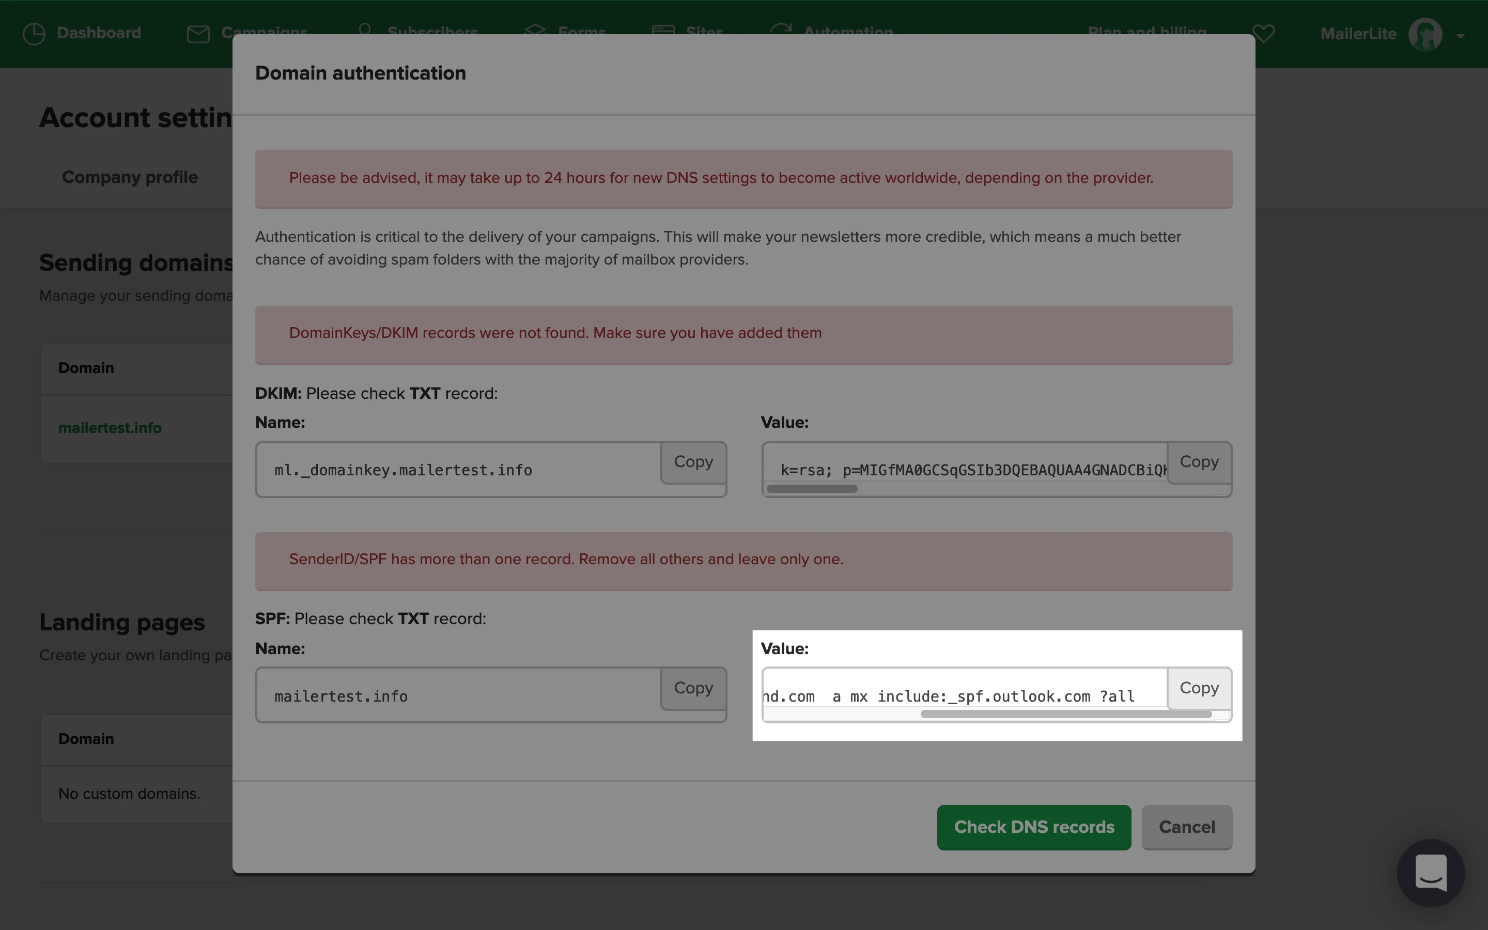Cancel the domain authentication dialog
The height and width of the screenshot is (930, 1488).
tap(1186, 827)
